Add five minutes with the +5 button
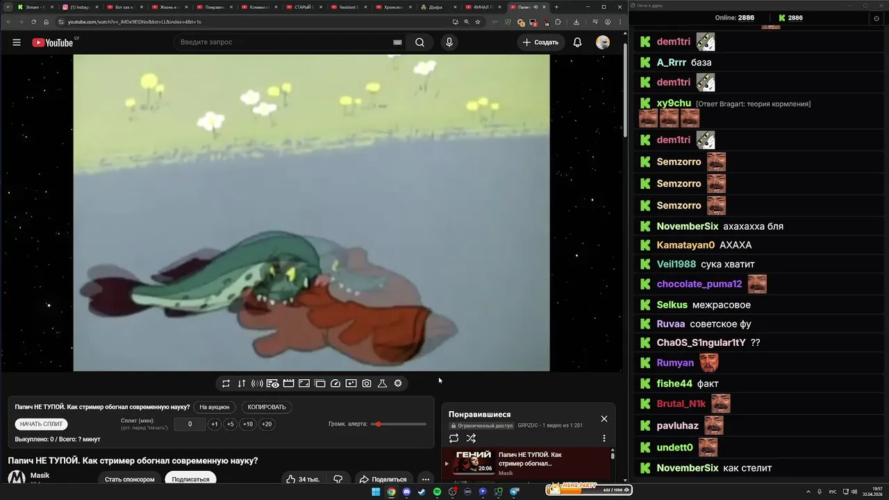Screen dimensions: 889x500 pyautogui.click(x=231, y=424)
